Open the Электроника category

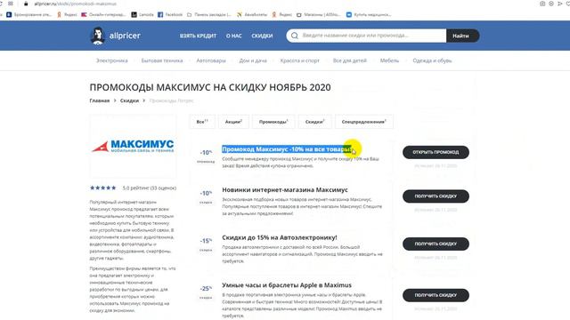pyautogui.click(x=112, y=60)
